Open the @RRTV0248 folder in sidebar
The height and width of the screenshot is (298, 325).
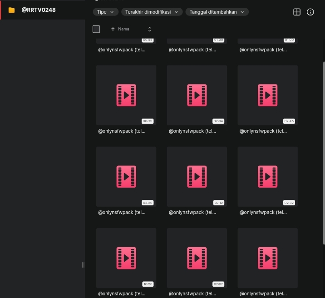point(43,10)
